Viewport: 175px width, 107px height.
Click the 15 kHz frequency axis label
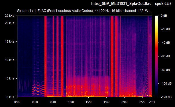[9, 41]
